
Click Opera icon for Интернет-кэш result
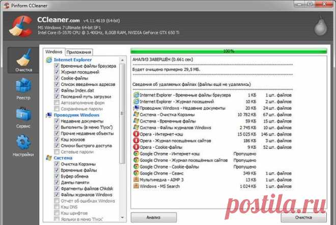pos(136,134)
